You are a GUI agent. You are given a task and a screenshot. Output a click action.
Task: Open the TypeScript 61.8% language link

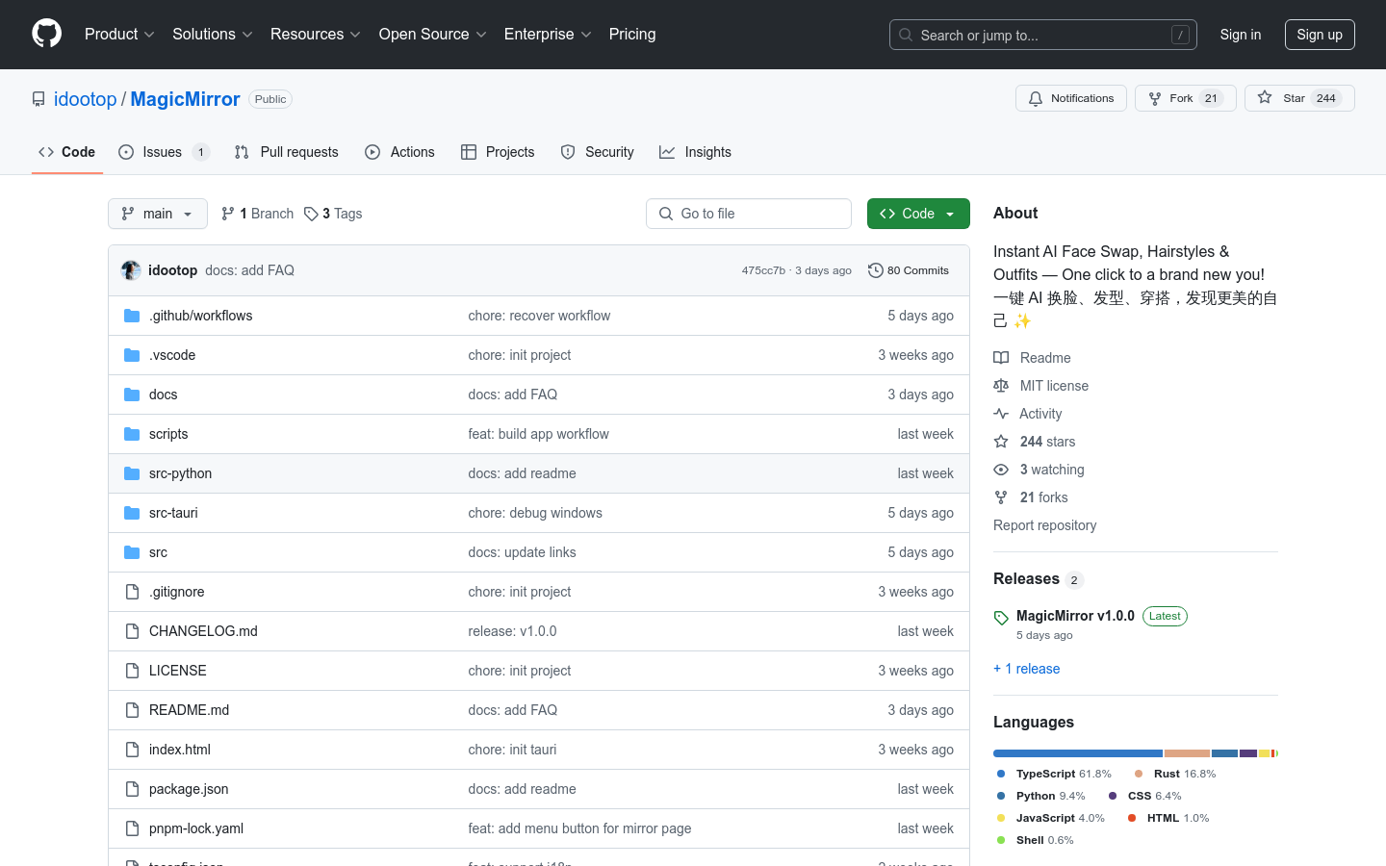coord(1054,774)
